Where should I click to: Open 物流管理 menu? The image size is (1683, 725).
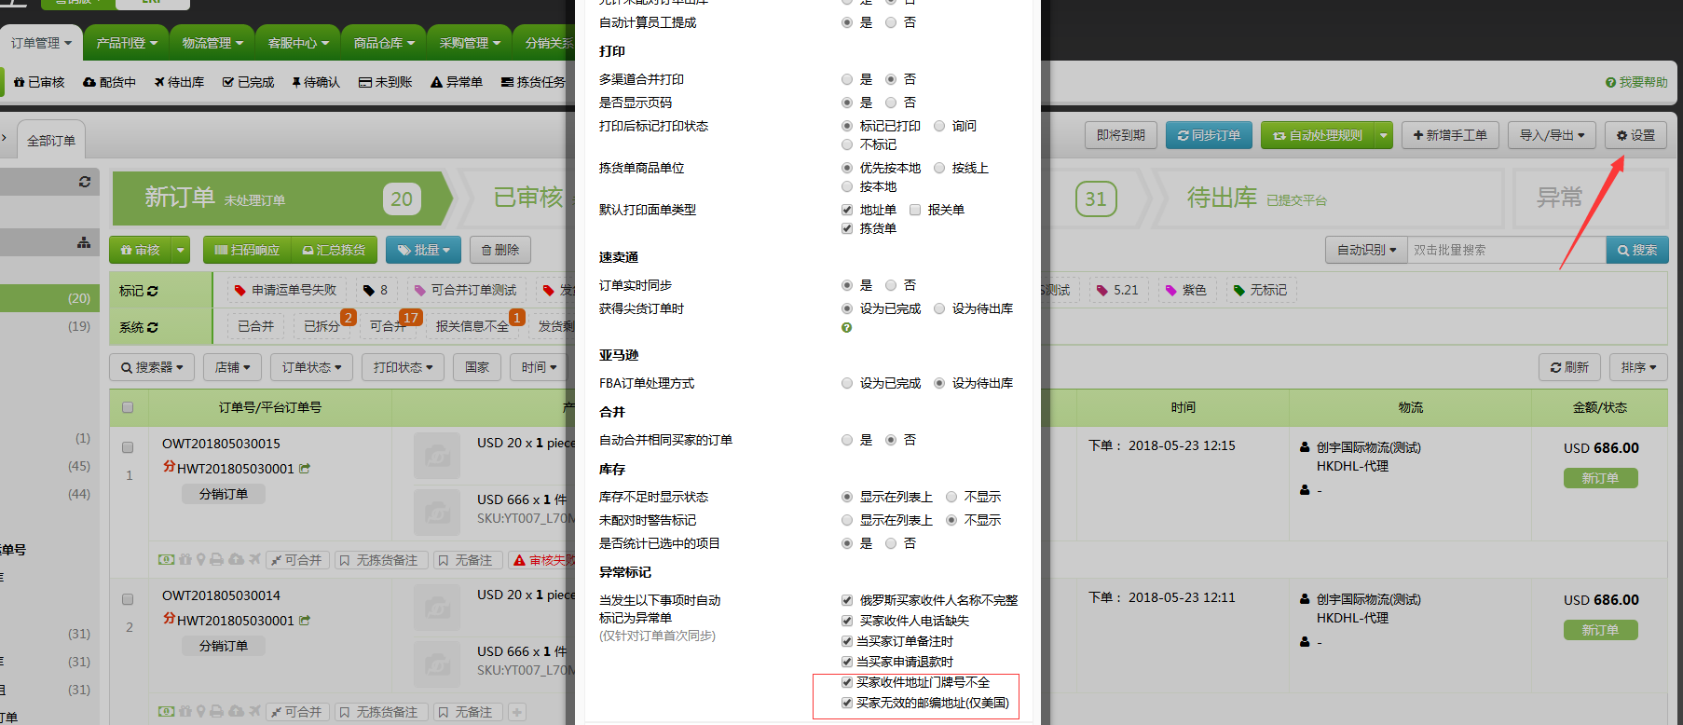[x=212, y=43]
